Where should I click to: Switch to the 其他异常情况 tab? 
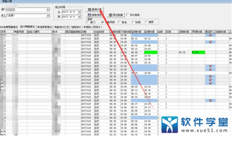tap(44, 27)
